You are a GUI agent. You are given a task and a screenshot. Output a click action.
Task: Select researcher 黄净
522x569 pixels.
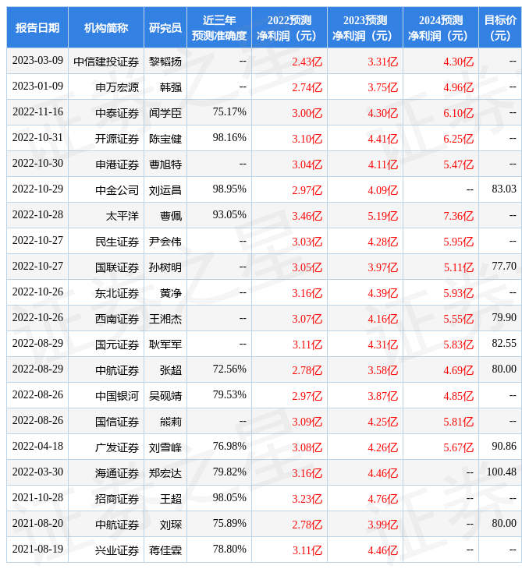point(170,293)
